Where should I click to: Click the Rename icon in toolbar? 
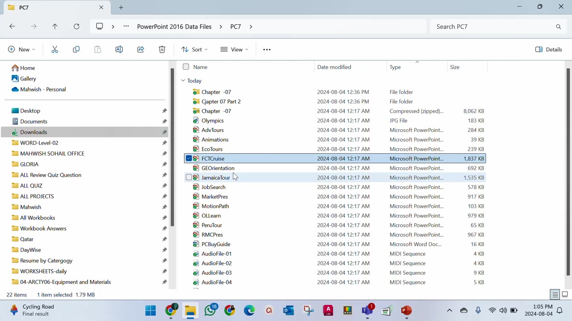click(119, 49)
